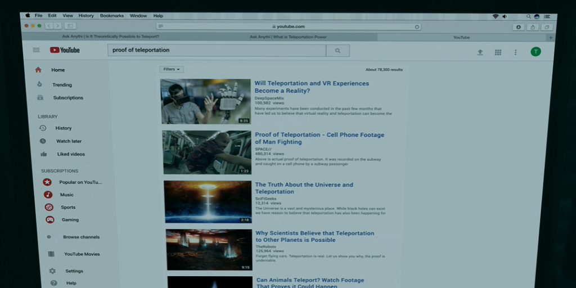Image resolution: width=576 pixels, height=288 pixels.
Task: Play the light beam universe thumbnail
Action: [x=208, y=202]
